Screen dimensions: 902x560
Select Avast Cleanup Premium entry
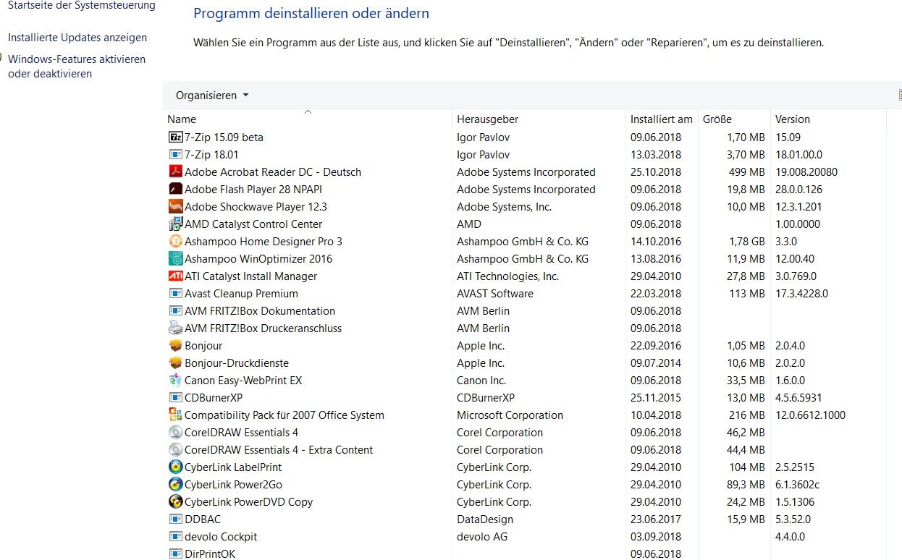click(x=241, y=293)
